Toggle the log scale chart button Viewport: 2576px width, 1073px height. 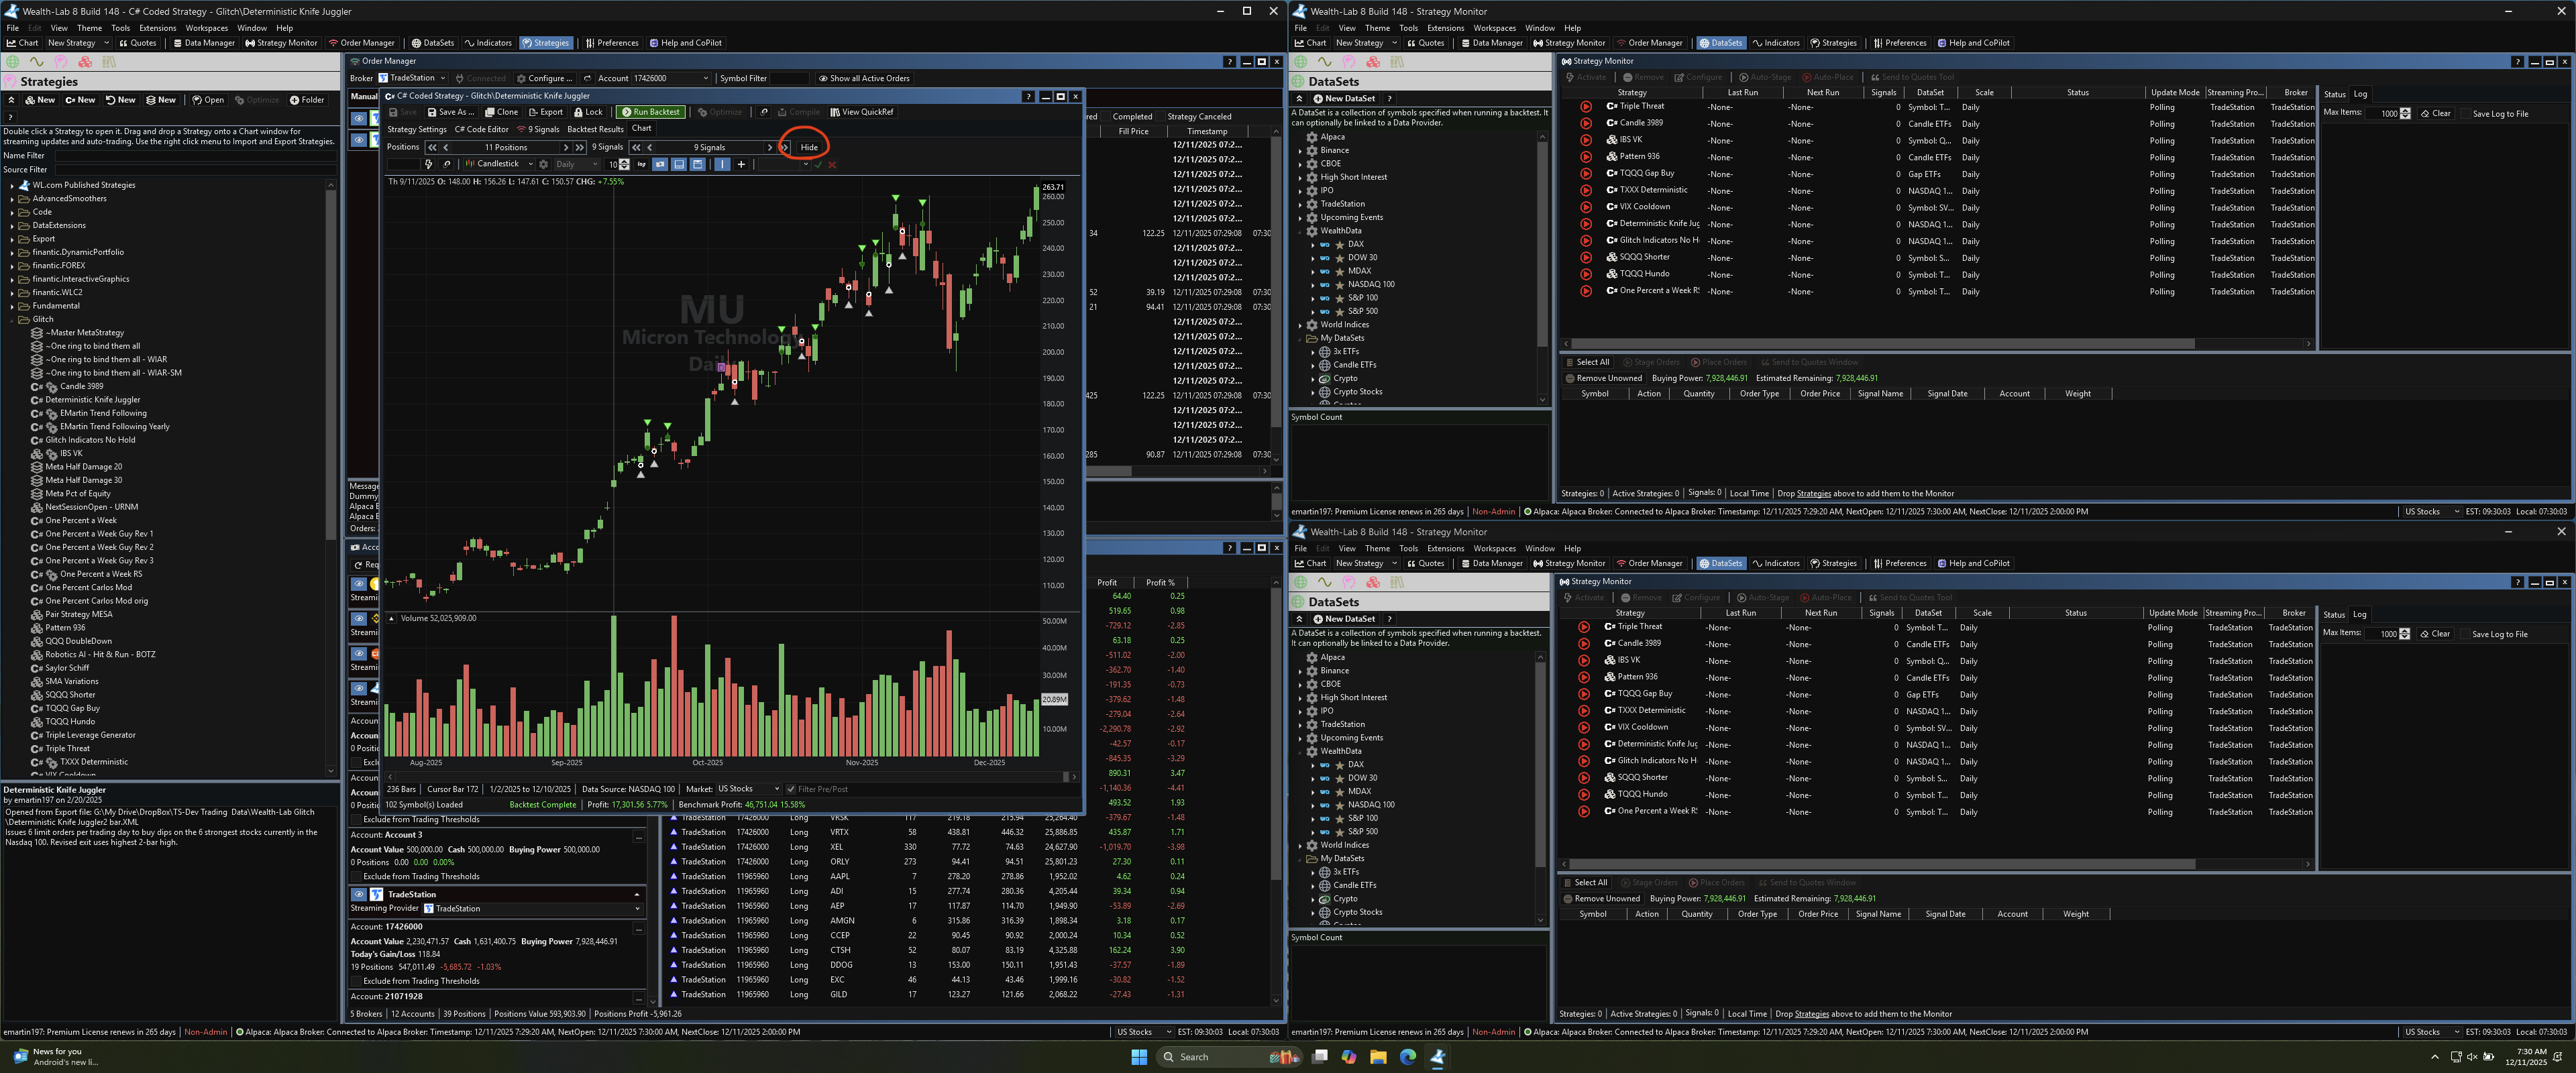tap(641, 164)
